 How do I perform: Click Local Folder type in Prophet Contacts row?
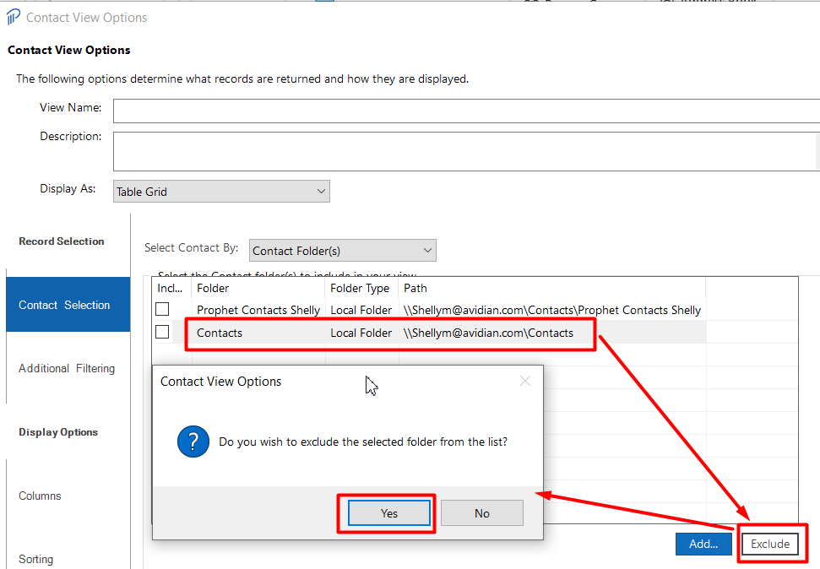click(361, 310)
